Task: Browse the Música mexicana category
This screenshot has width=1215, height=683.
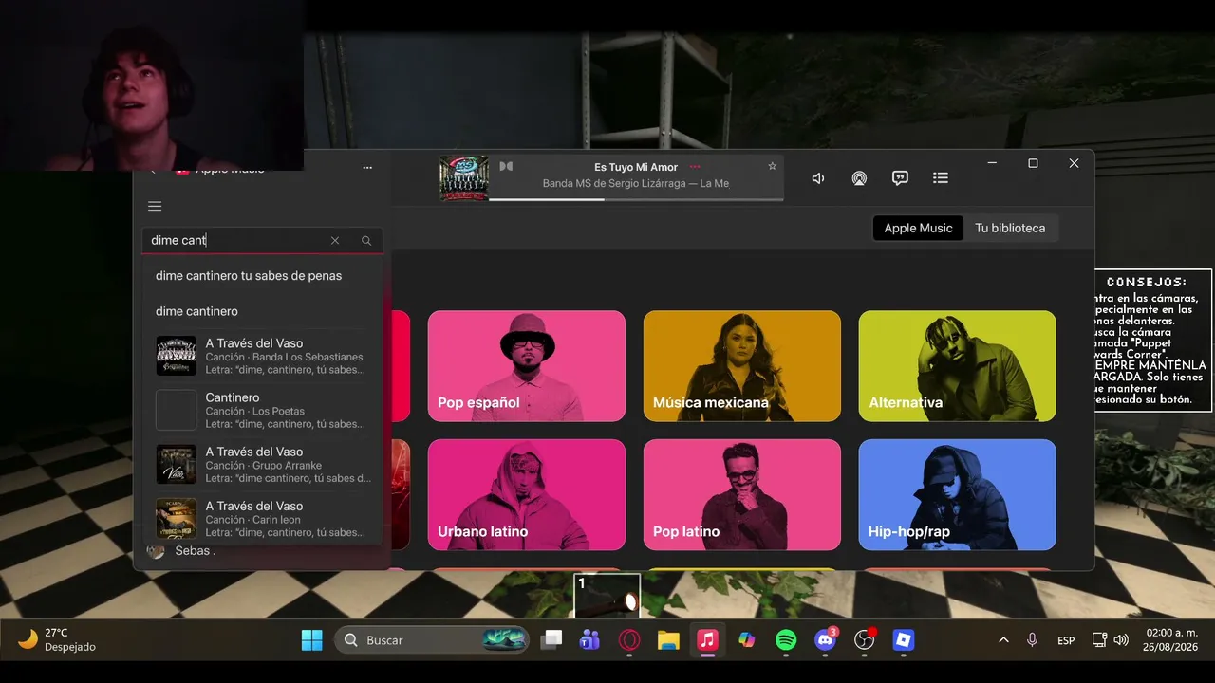Action: coord(742,366)
